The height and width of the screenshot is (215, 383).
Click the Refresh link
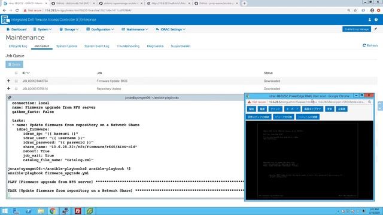click(x=370, y=45)
